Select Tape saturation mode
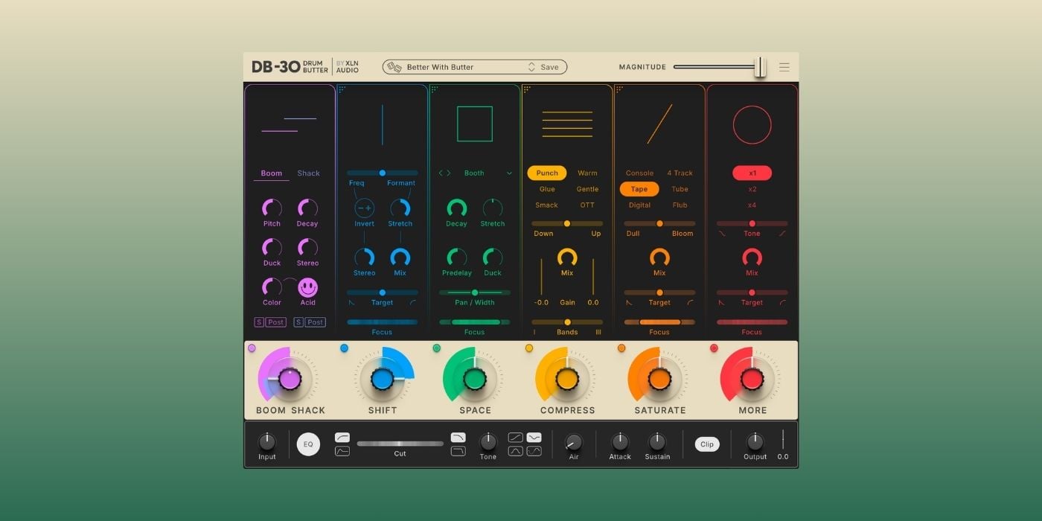1042x521 pixels. pos(639,189)
